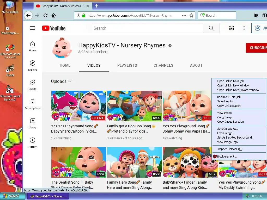Click the browser forward arrow
Screen dimensions: 267x200
coord(37,15)
